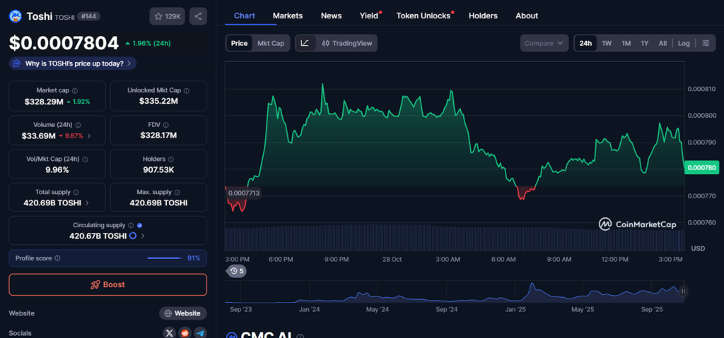Switch to the Markets tab
Viewport: 724px width, 338px height.
click(287, 16)
